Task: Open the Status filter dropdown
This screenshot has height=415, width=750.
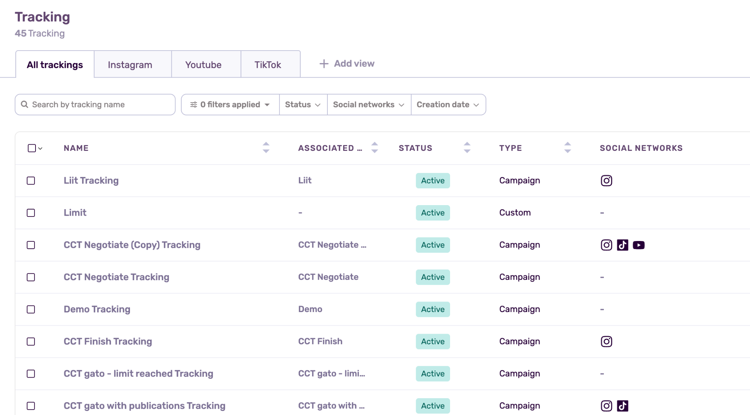Action: (303, 105)
